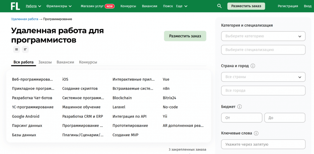Expand the Фрилансеры menu
Viewport: 314px width, 154px height.
[x=59, y=6]
